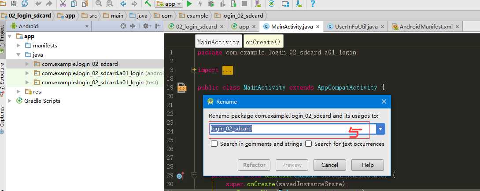Redo the last action
This screenshot has height=191, width=480.
49,4
